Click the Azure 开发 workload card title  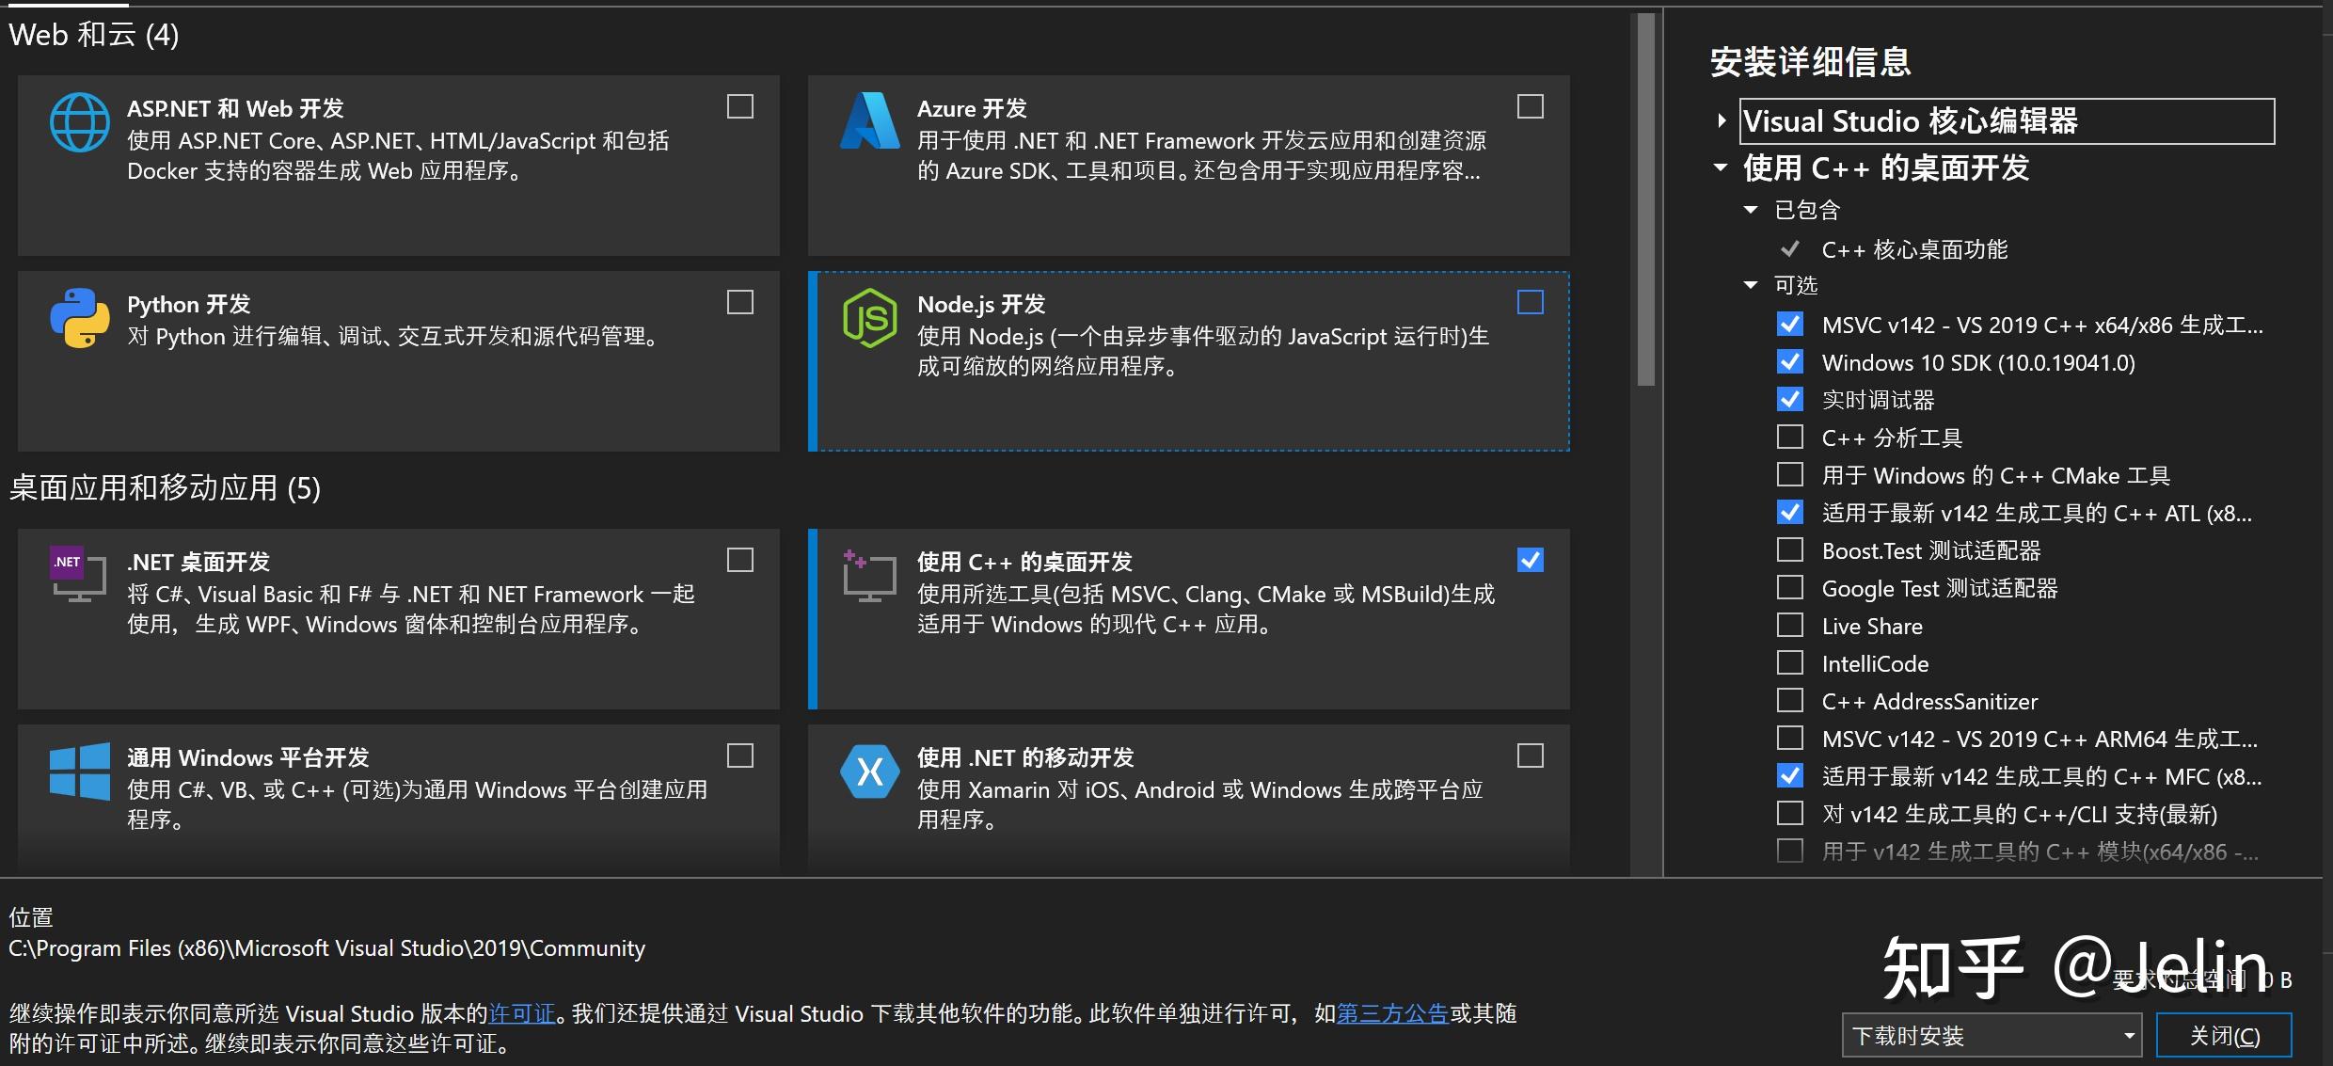tap(972, 108)
